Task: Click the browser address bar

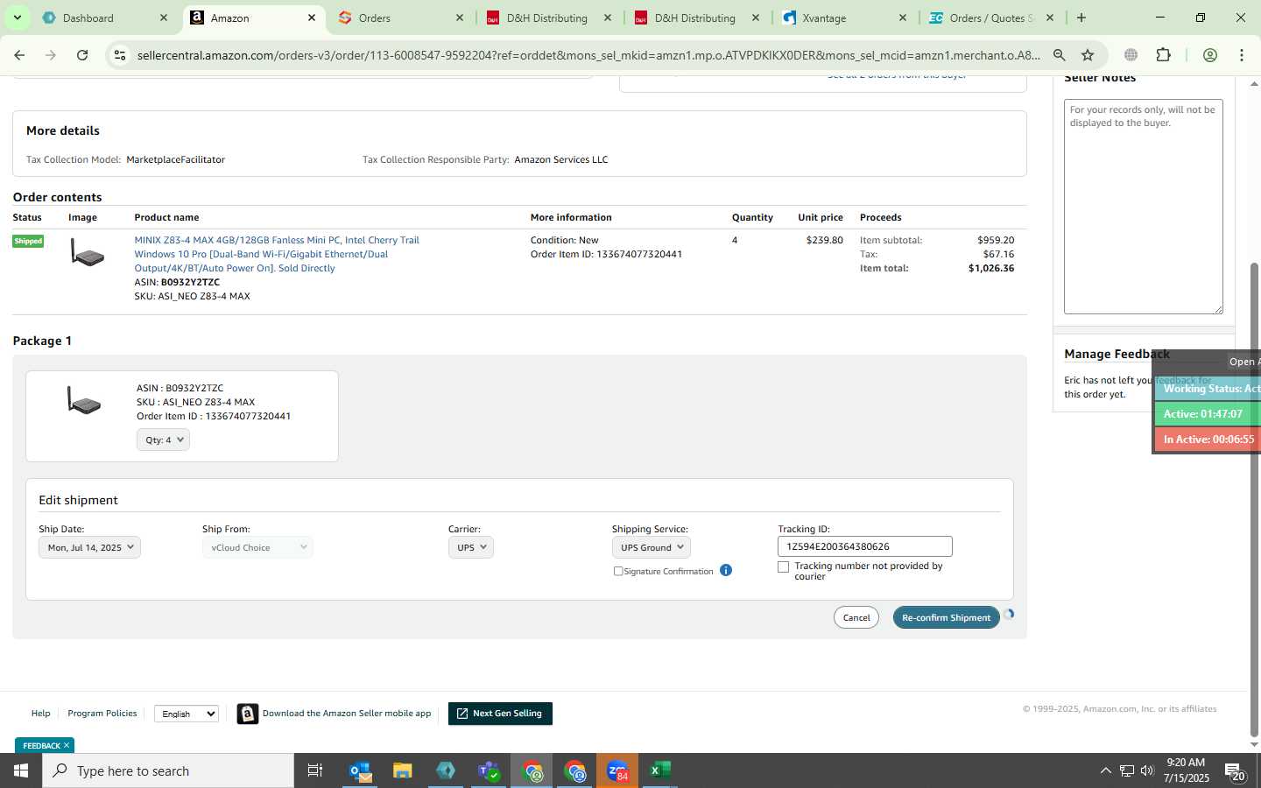Action: pos(588,55)
